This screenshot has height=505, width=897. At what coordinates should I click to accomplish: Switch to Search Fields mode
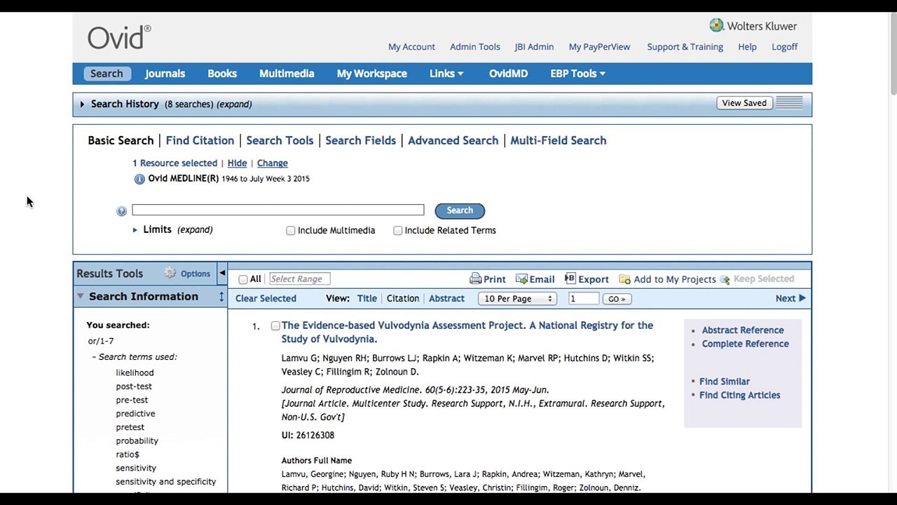(x=360, y=140)
